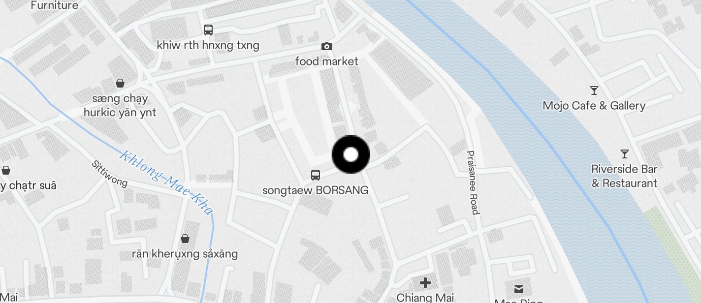Select the songtaew BORSANG bus icon
The image size is (701, 303).
(x=315, y=175)
